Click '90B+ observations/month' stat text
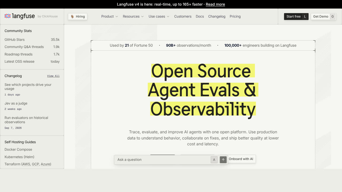 (x=189, y=45)
